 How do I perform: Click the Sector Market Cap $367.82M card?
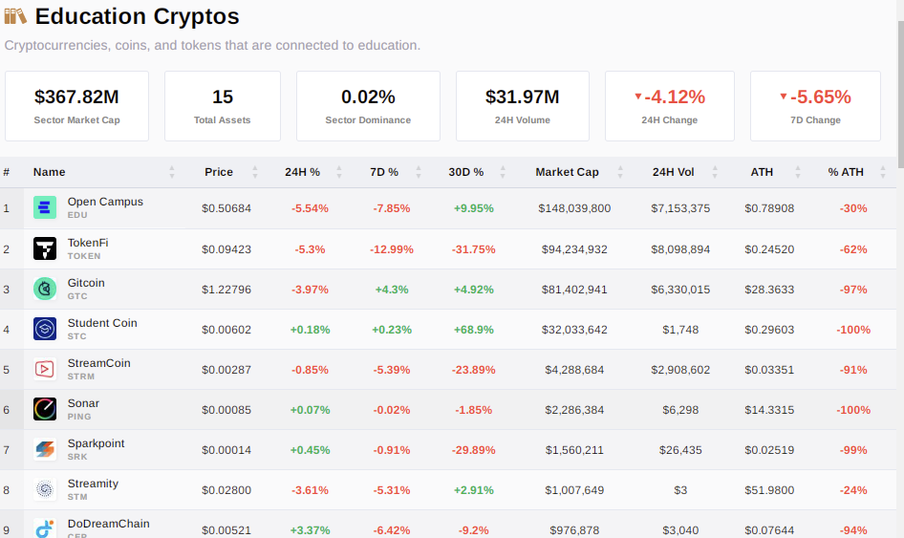coord(76,106)
